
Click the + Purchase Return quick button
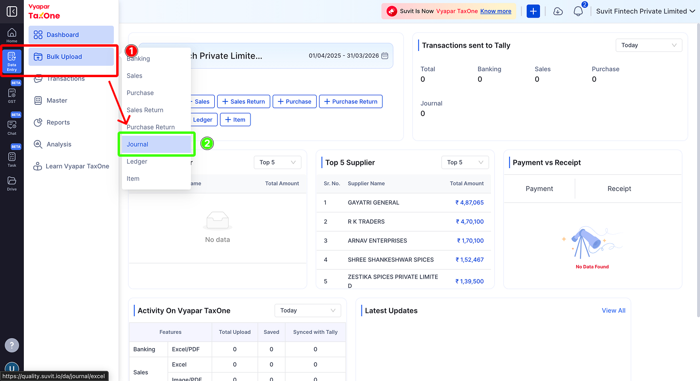[350, 101]
